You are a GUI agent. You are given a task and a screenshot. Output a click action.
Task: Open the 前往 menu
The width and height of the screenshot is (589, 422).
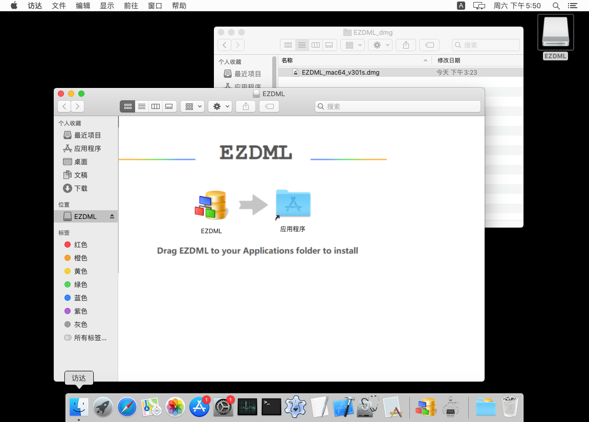coord(131,6)
